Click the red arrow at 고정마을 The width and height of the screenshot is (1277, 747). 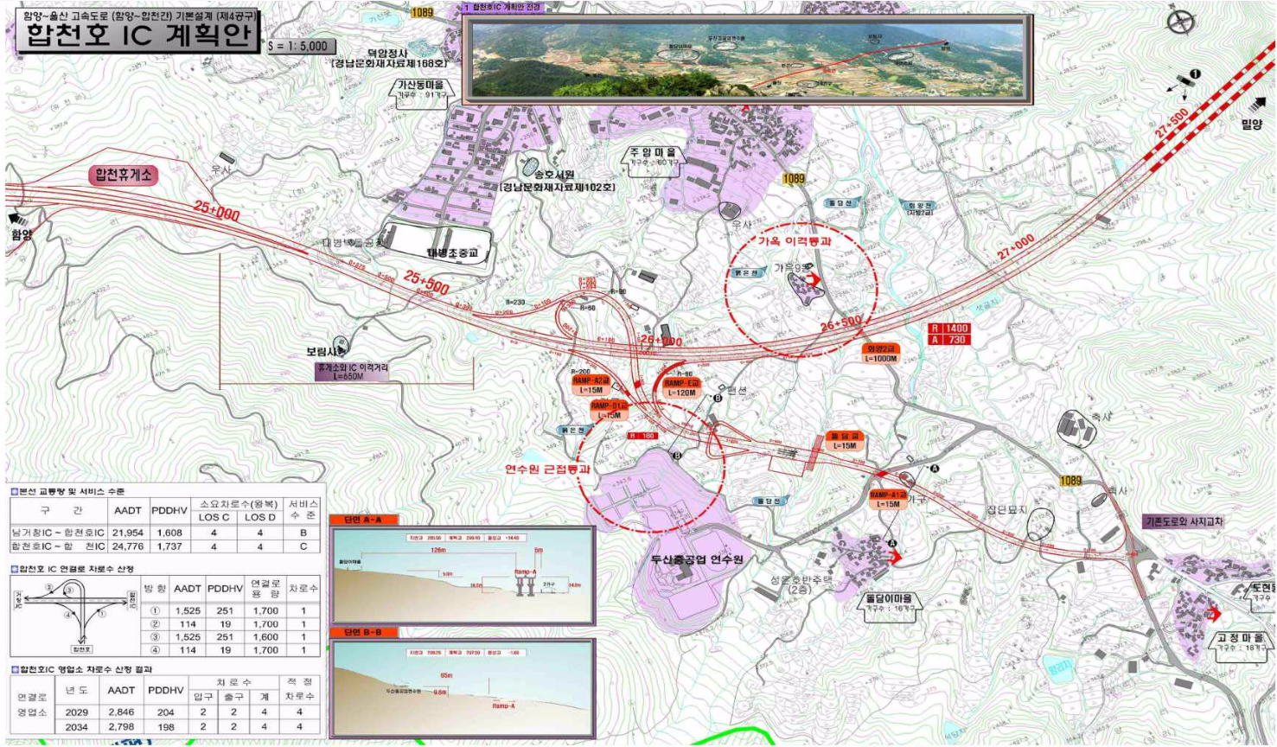pos(1214,615)
